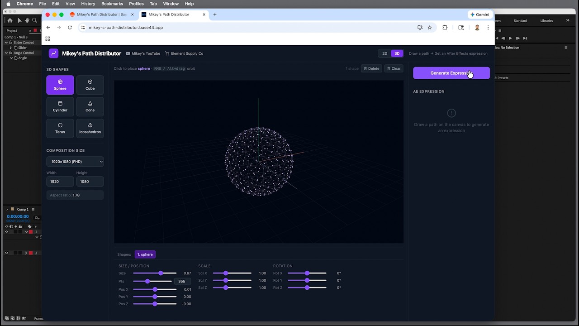Open After Effects workspace overflow chevrons
Viewport: 579px width, 326px height.
568,20
